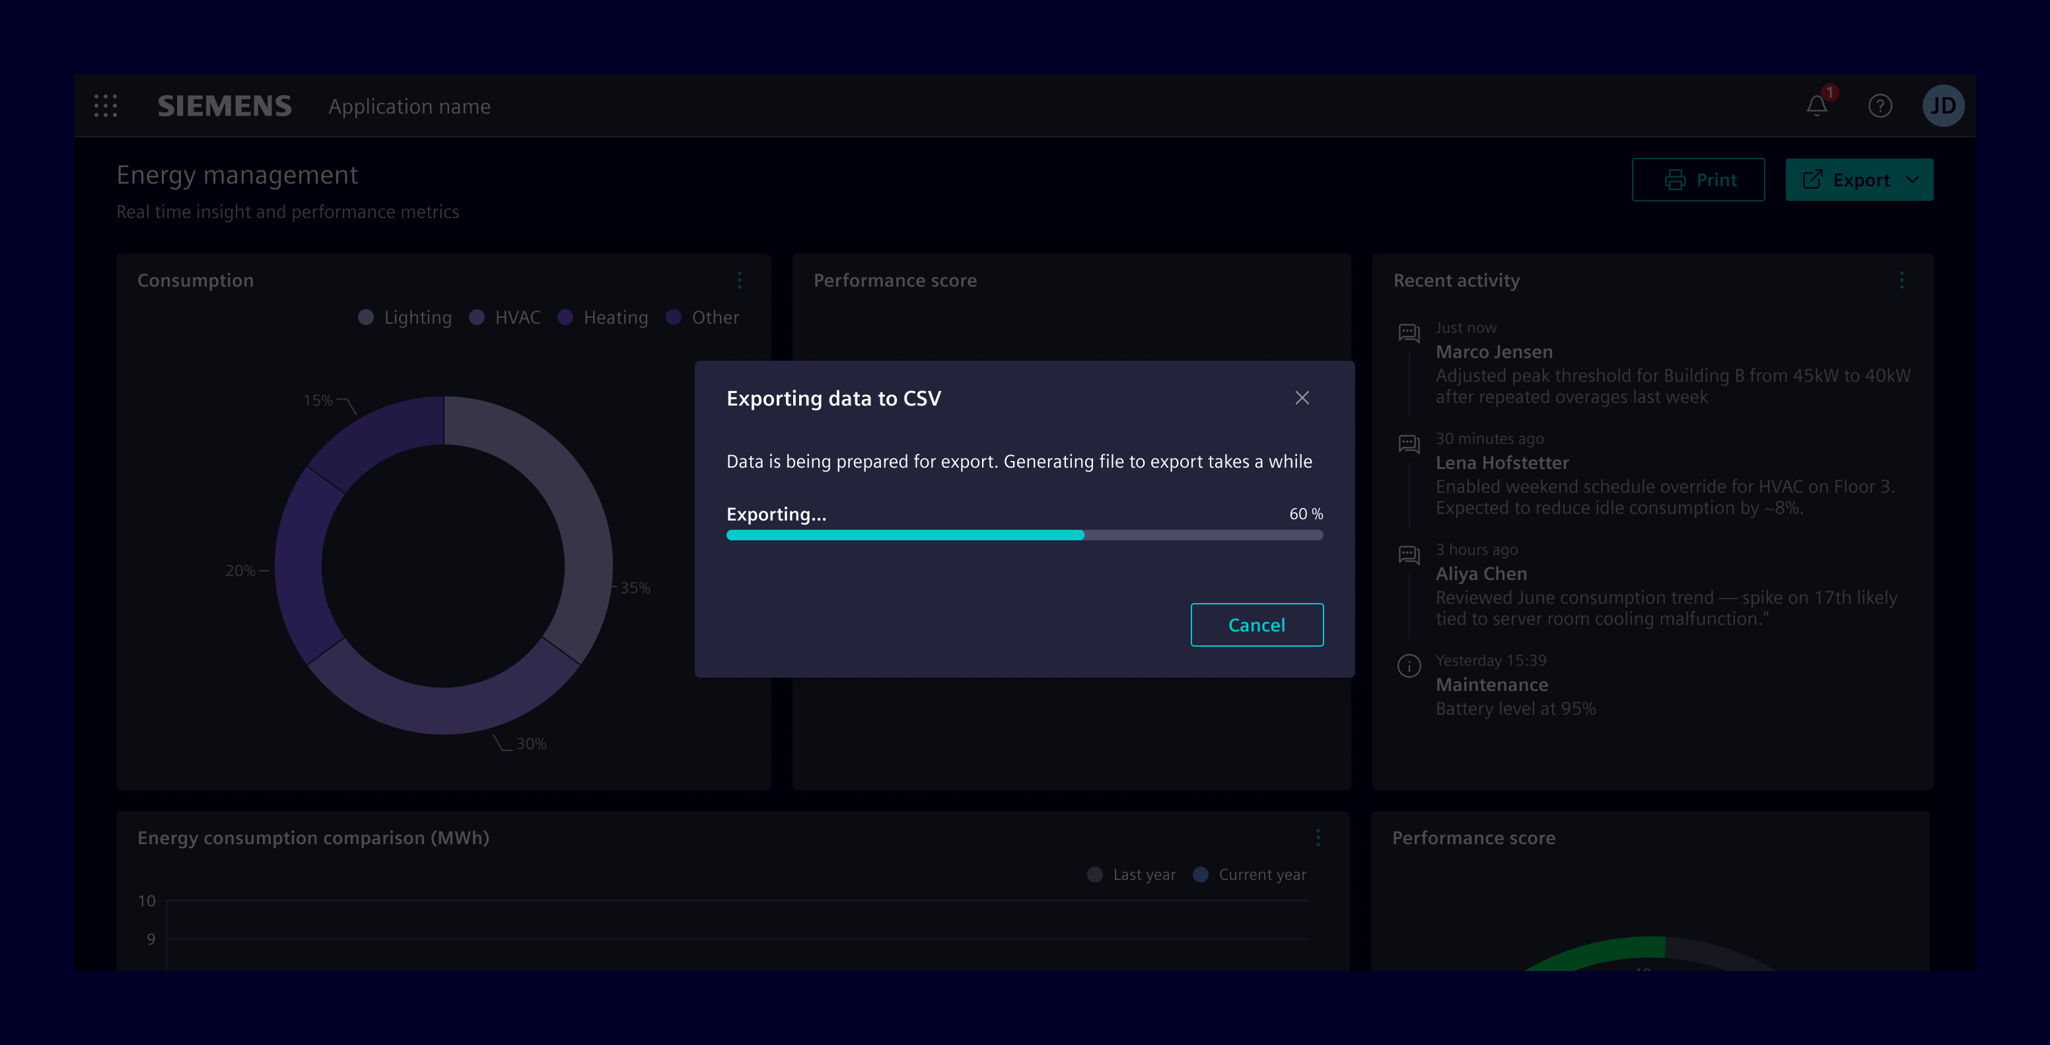Viewport: 2050px width, 1045px height.
Task: Click the printer icon inside the Print button
Action: [x=1676, y=179]
